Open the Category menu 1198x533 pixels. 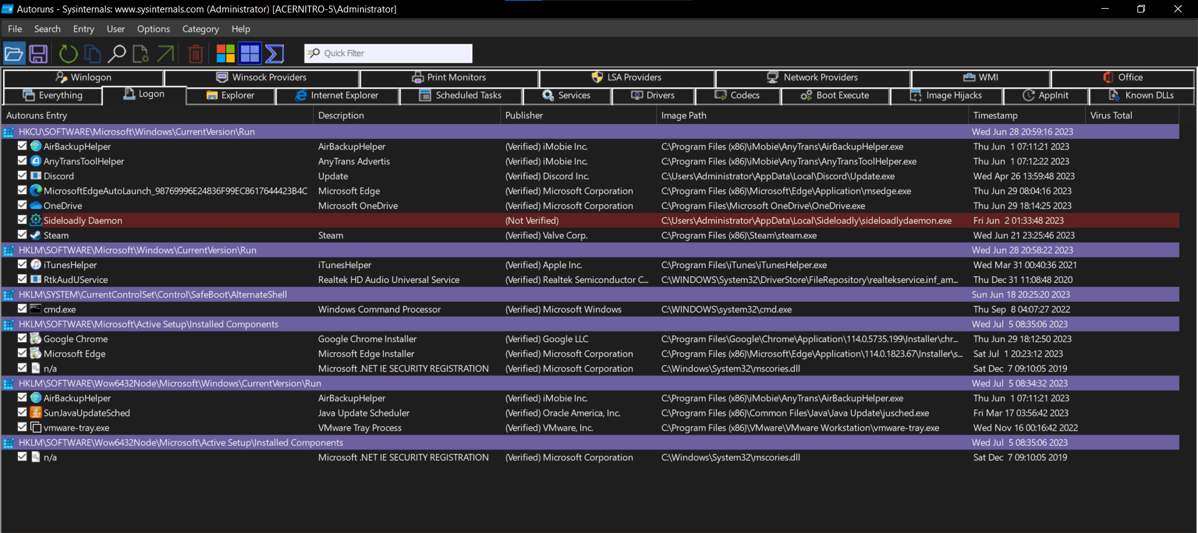(x=200, y=29)
